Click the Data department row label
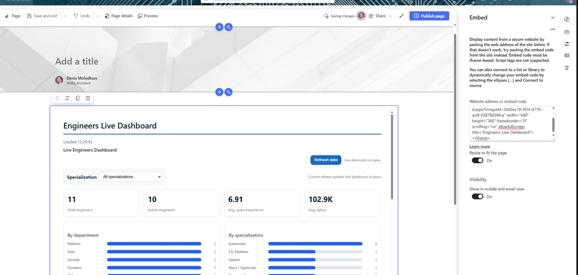Screen dimensions: 578x275 coord(71,252)
